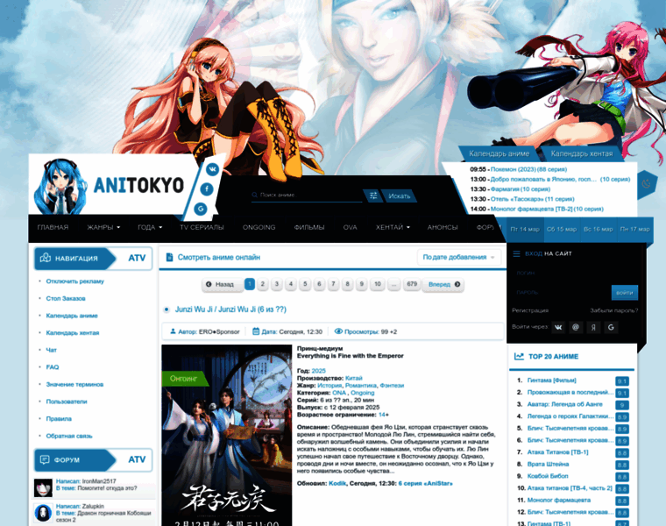The width and height of the screenshot is (666, 526).
Task: Open Обратная связь navigation link
Action: pos(69,436)
